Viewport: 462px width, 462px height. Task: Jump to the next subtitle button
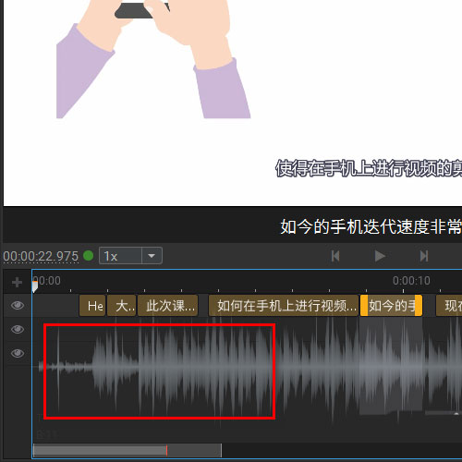pyautogui.click(x=424, y=256)
